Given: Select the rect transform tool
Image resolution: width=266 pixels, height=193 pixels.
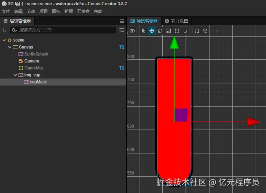Looking at the screenshot, I should pos(177,31).
